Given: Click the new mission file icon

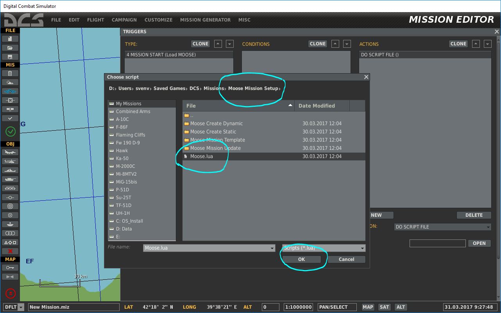Looking at the screenshot, I should tap(10, 39).
